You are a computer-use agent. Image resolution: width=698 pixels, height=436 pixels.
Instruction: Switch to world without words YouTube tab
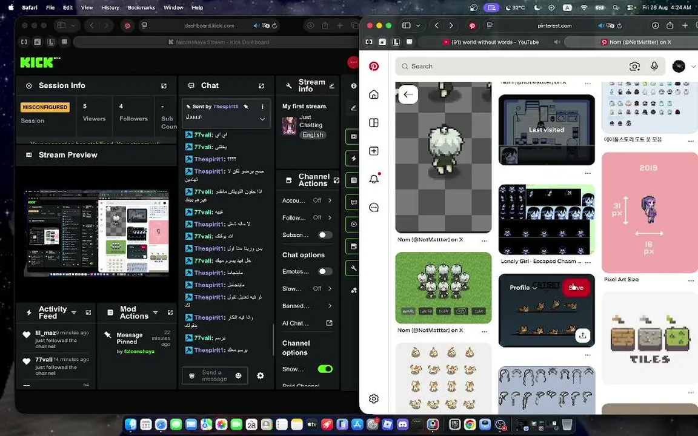pyautogui.click(x=491, y=42)
